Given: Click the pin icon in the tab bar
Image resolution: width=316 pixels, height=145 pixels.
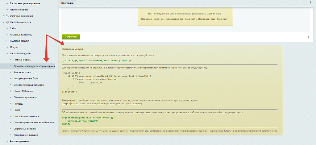Looking at the screenshot, I should (310, 2).
